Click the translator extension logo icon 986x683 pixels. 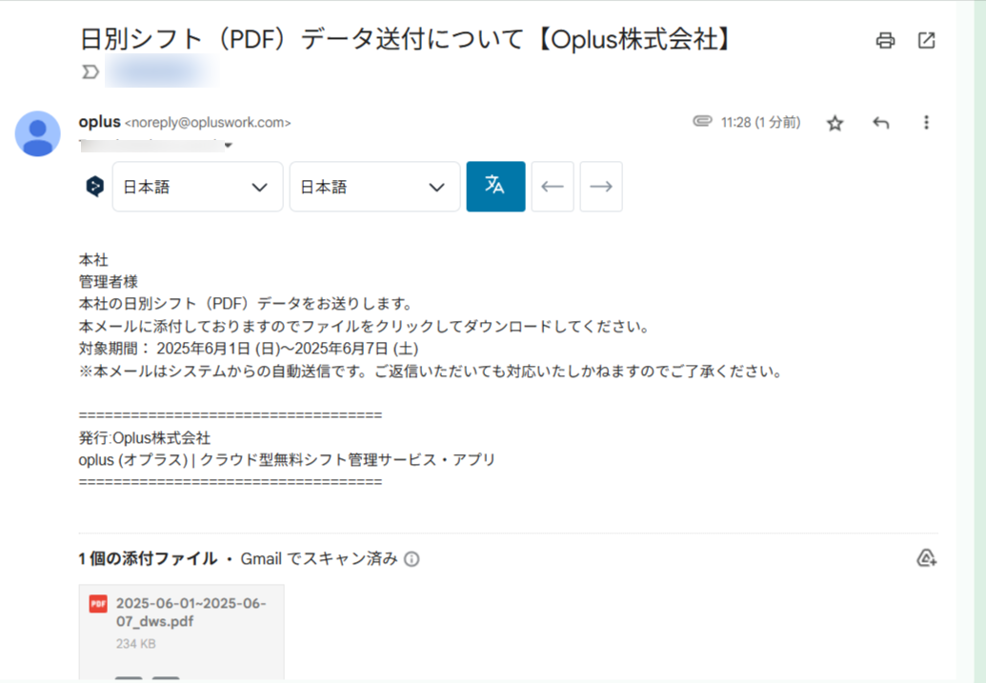point(94,187)
